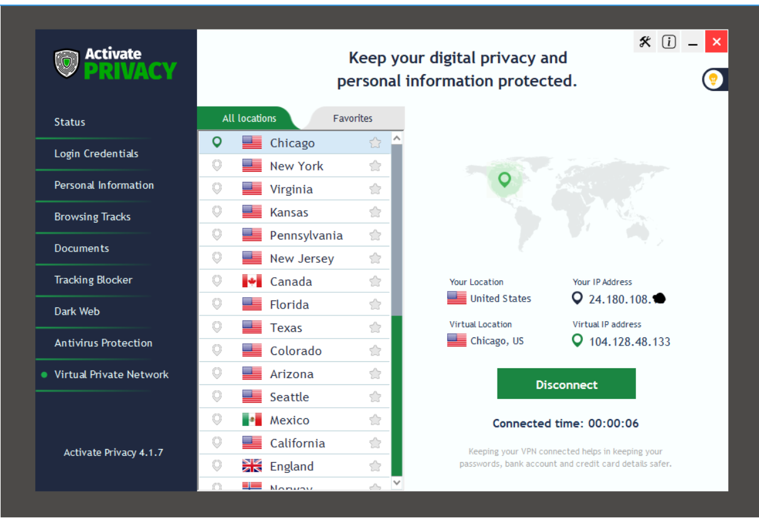Click the Arizona location pin icon
Screen dimensions: 759x518
217,373
